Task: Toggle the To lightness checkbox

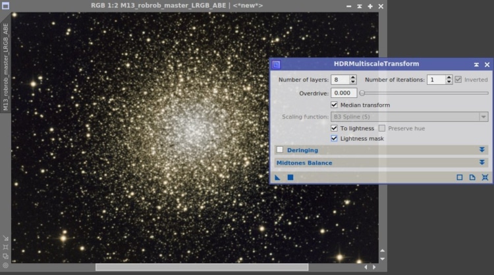Action: point(334,128)
